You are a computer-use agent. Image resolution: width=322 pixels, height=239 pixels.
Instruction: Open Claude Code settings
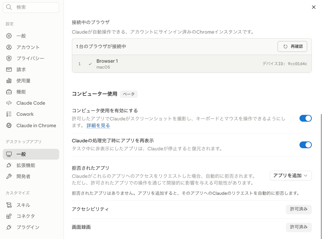[x=31, y=103]
